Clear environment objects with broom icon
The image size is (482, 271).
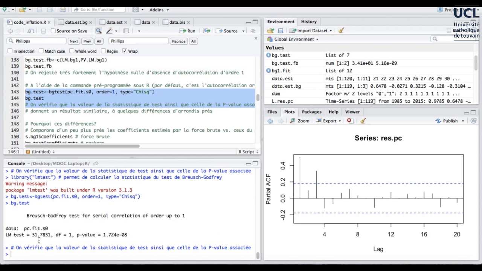[x=341, y=30]
